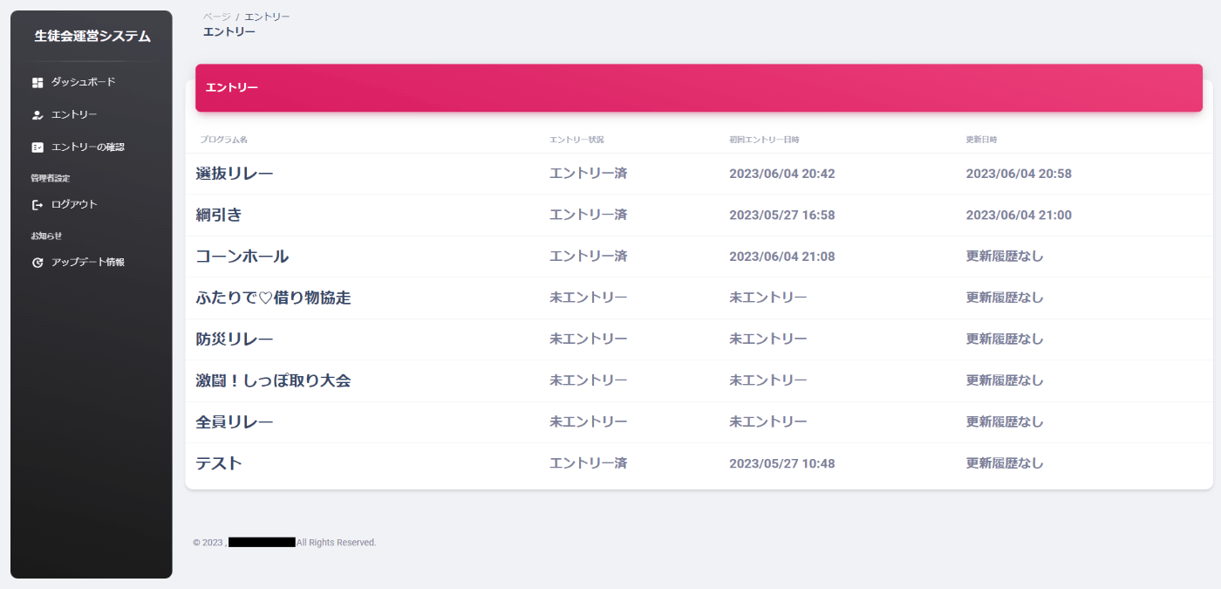
Task: Click first entry date 2023/05/27 16:58
Action: point(782,215)
